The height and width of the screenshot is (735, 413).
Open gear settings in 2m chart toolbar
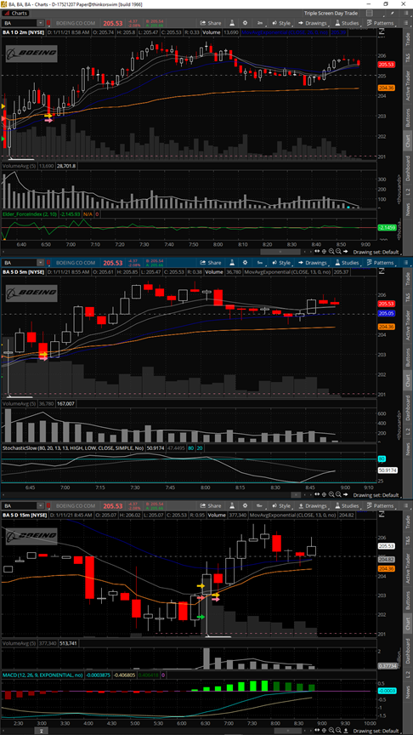[245, 23]
